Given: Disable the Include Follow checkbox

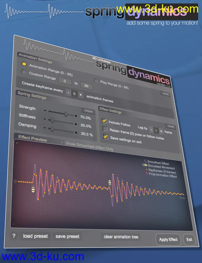Looking at the screenshot, I should coord(104,121).
